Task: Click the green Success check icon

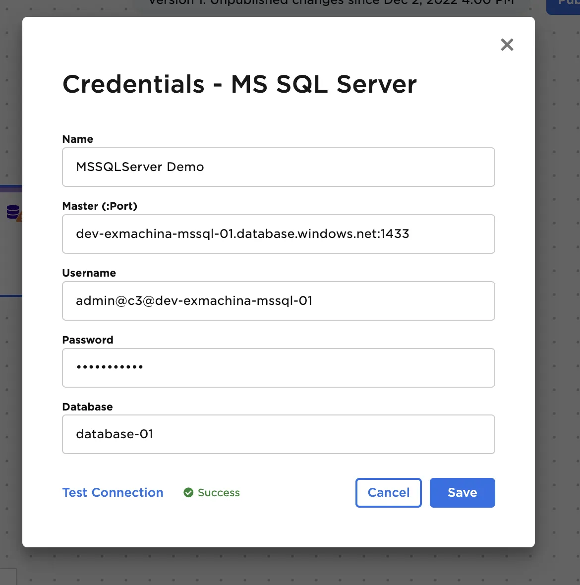Action: pyautogui.click(x=188, y=492)
